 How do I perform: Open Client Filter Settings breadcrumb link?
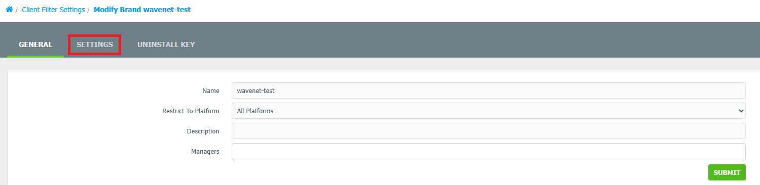click(53, 10)
